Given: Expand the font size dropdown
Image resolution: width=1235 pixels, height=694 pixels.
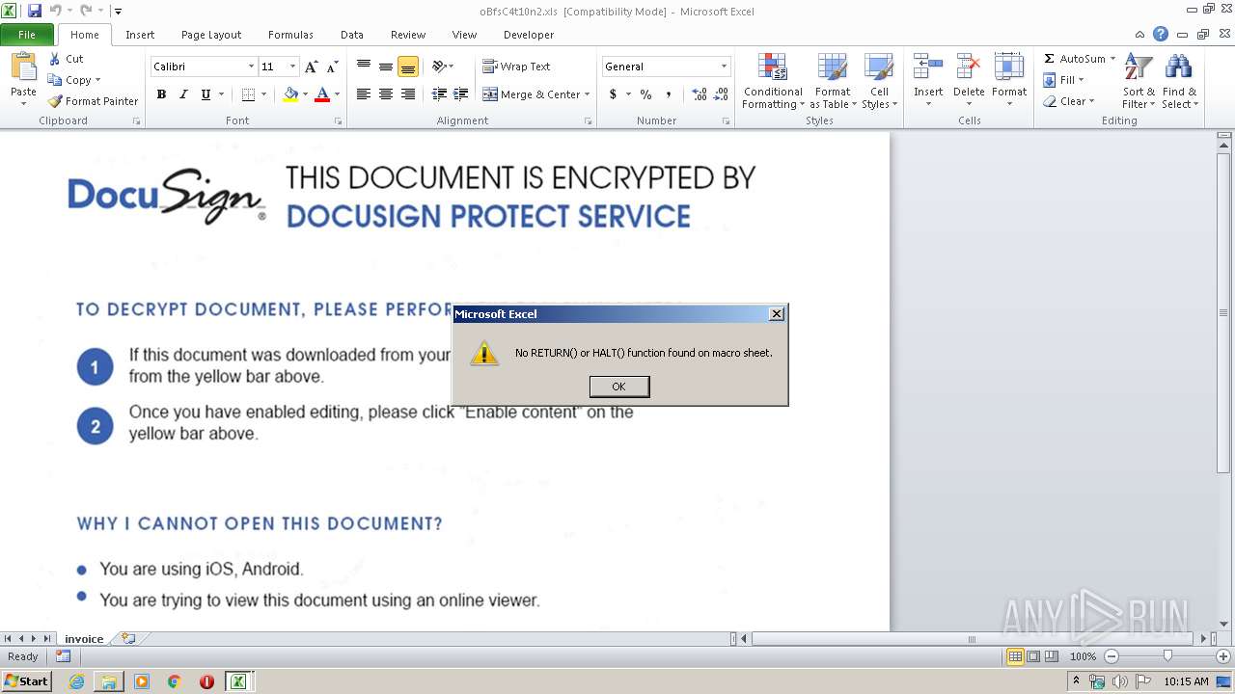Looking at the screenshot, I should point(293,67).
